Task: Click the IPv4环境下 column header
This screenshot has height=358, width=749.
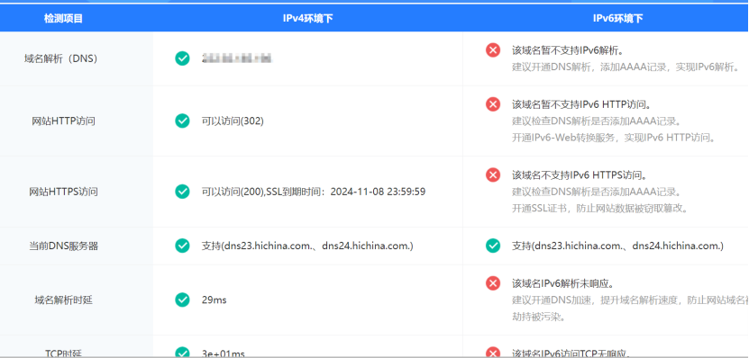Action: pos(307,19)
